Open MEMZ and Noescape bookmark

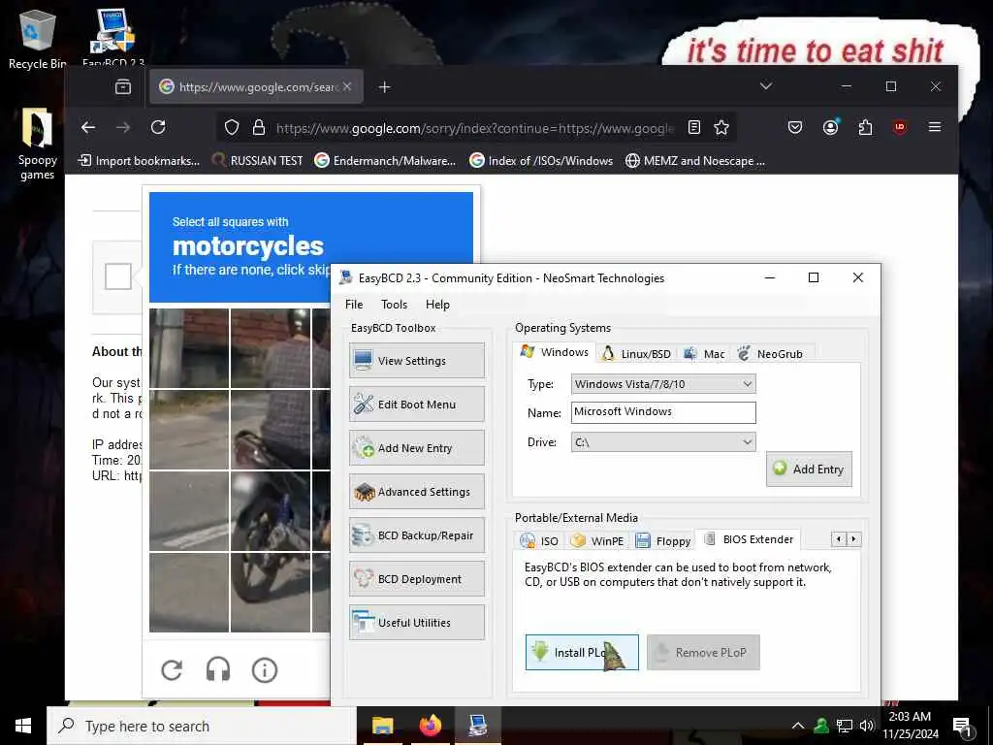coord(695,161)
